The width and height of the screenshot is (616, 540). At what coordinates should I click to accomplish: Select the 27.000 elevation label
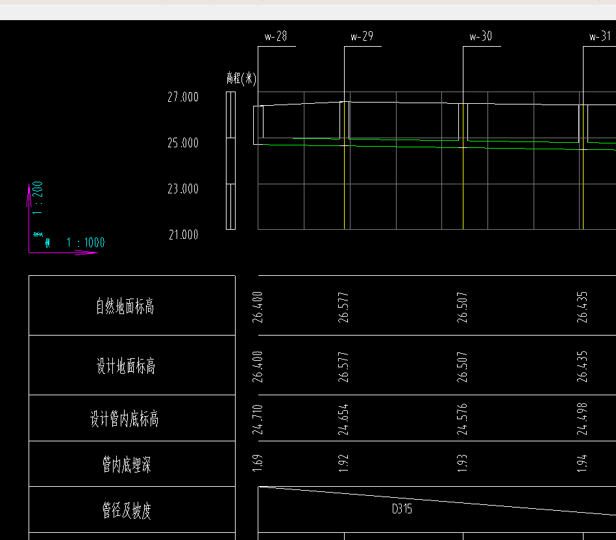pos(183,97)
